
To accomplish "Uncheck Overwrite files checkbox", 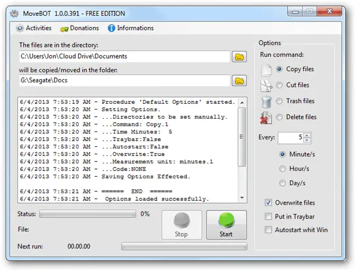I will tap(268, 203).
